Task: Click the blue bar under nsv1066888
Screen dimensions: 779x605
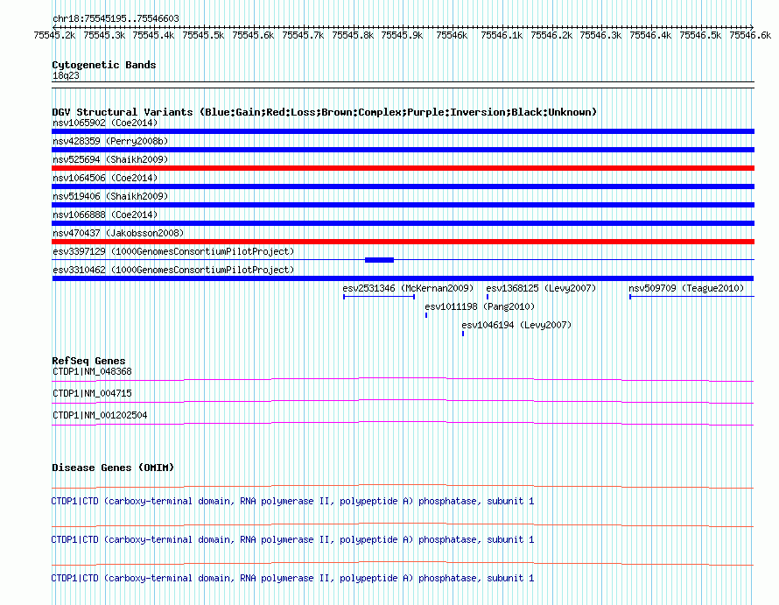Action: click(403, 223)
